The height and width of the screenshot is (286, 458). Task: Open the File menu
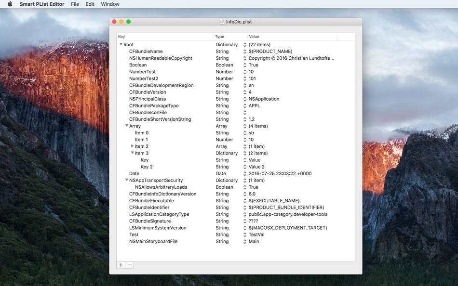(75, 4)
